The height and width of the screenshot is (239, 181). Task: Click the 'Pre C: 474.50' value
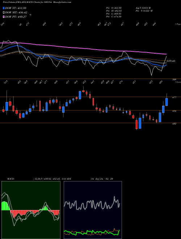coord(114,17)
